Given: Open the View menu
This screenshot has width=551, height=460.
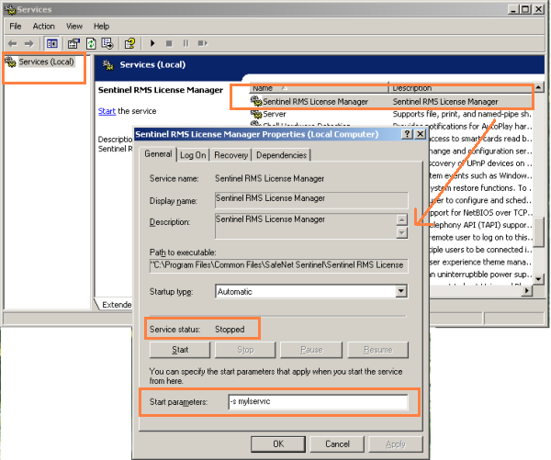Looking at the screenshot, I should pyautogui.click(x=74, y=27).
